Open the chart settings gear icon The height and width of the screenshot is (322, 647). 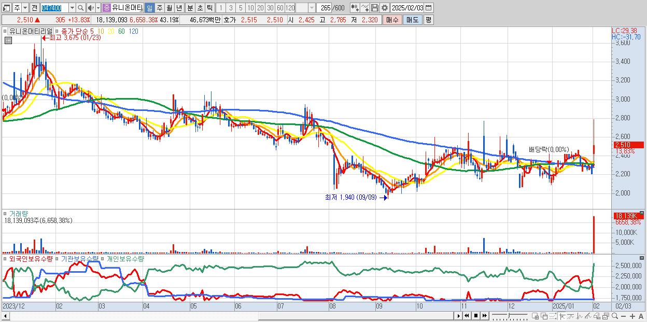[x=384, y=8]
